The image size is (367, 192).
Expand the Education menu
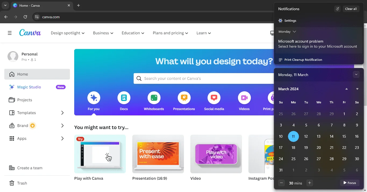click(x=133, y=33)
